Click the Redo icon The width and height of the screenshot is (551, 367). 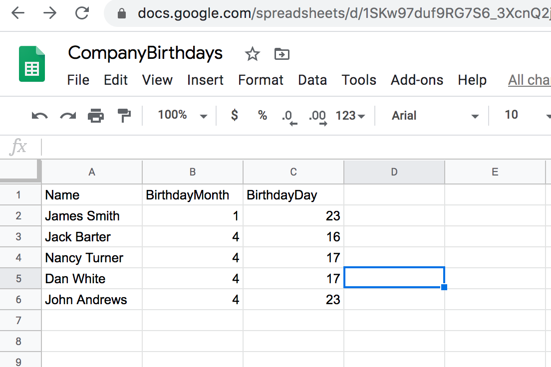(x=68, y=116)
